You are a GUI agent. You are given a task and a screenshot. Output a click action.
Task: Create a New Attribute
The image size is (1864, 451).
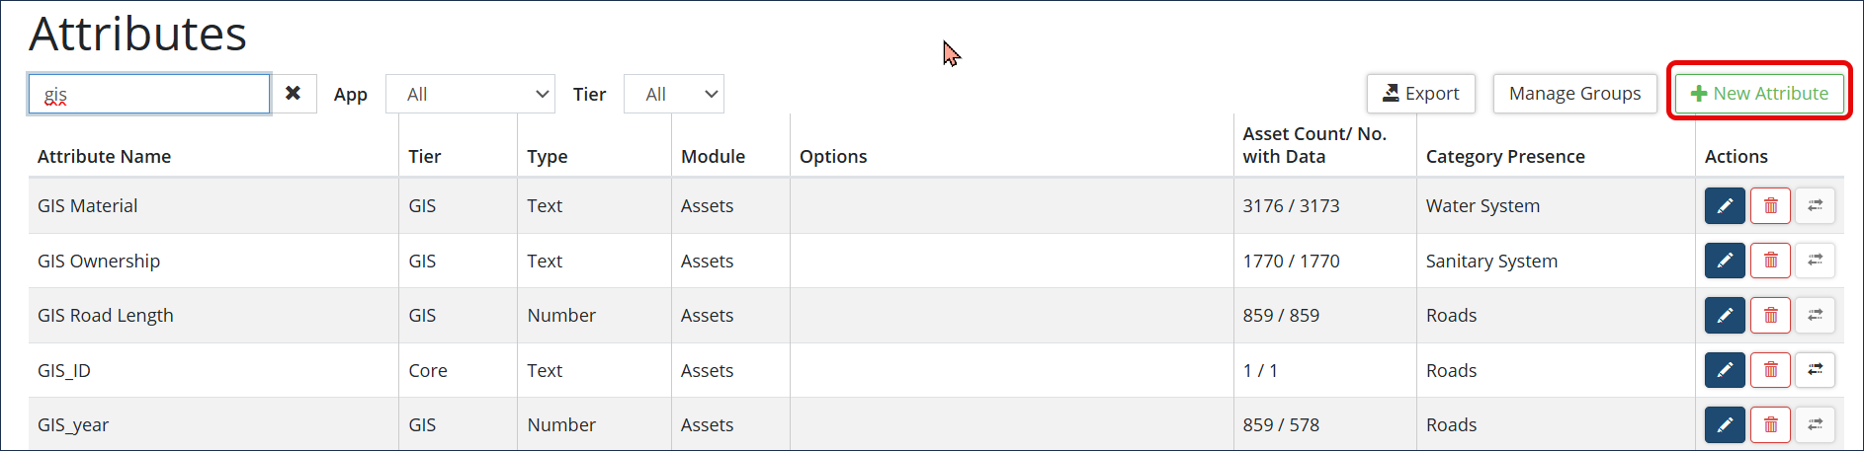tap(1759, 94)
